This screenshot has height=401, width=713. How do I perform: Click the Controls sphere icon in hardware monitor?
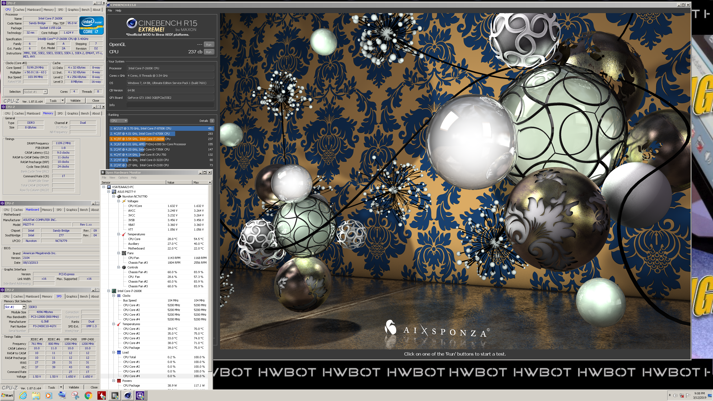(x=124, y=267)
